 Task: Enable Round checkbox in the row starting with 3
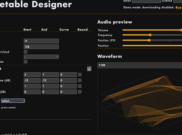point(80,75)
